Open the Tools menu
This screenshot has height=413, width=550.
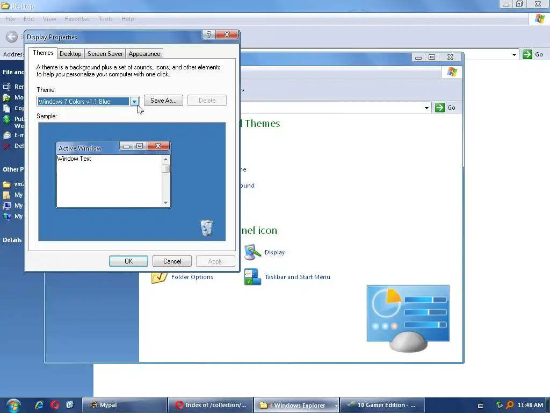(105, 19)
